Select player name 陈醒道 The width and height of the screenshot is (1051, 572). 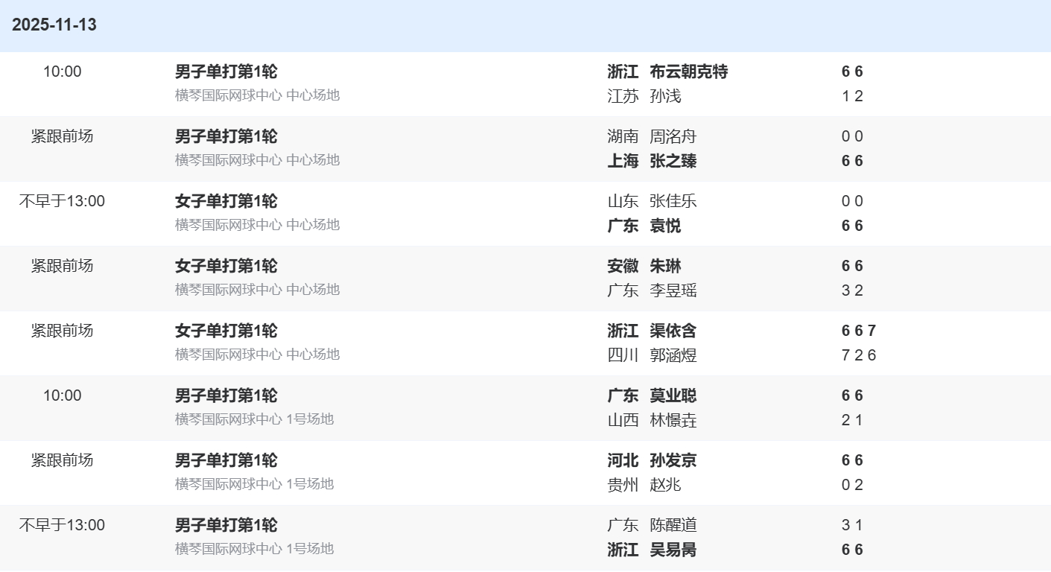coord(673,525)
